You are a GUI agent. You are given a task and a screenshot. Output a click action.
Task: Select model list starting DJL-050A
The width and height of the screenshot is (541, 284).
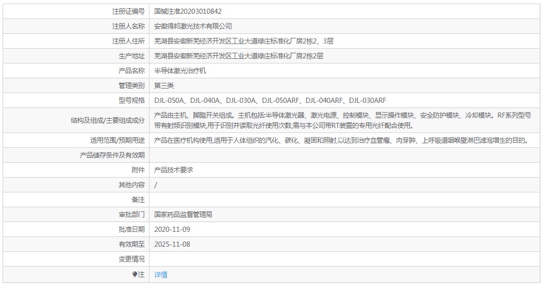[270, 100]
